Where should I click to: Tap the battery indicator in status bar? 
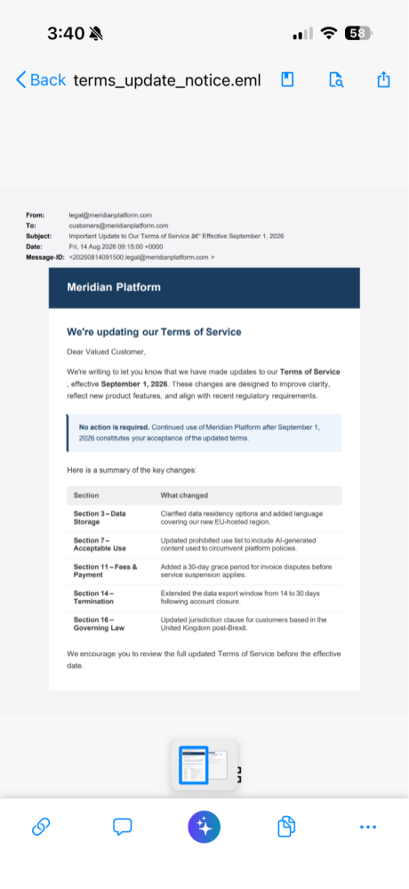point(358,34)
